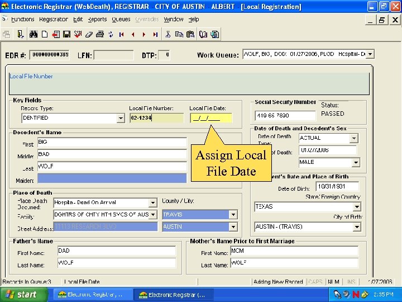This screenshot has width=402, height=302.
Task: Open the Window menu
Action: tap(174, 19)
